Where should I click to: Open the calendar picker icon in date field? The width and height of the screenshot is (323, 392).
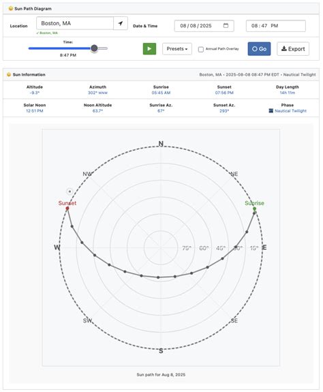226,25
